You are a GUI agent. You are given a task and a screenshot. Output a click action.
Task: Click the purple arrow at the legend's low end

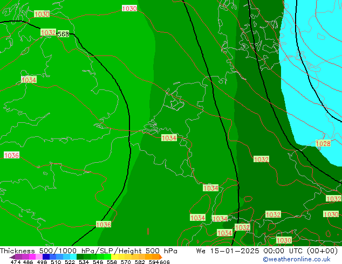(12, 257)
